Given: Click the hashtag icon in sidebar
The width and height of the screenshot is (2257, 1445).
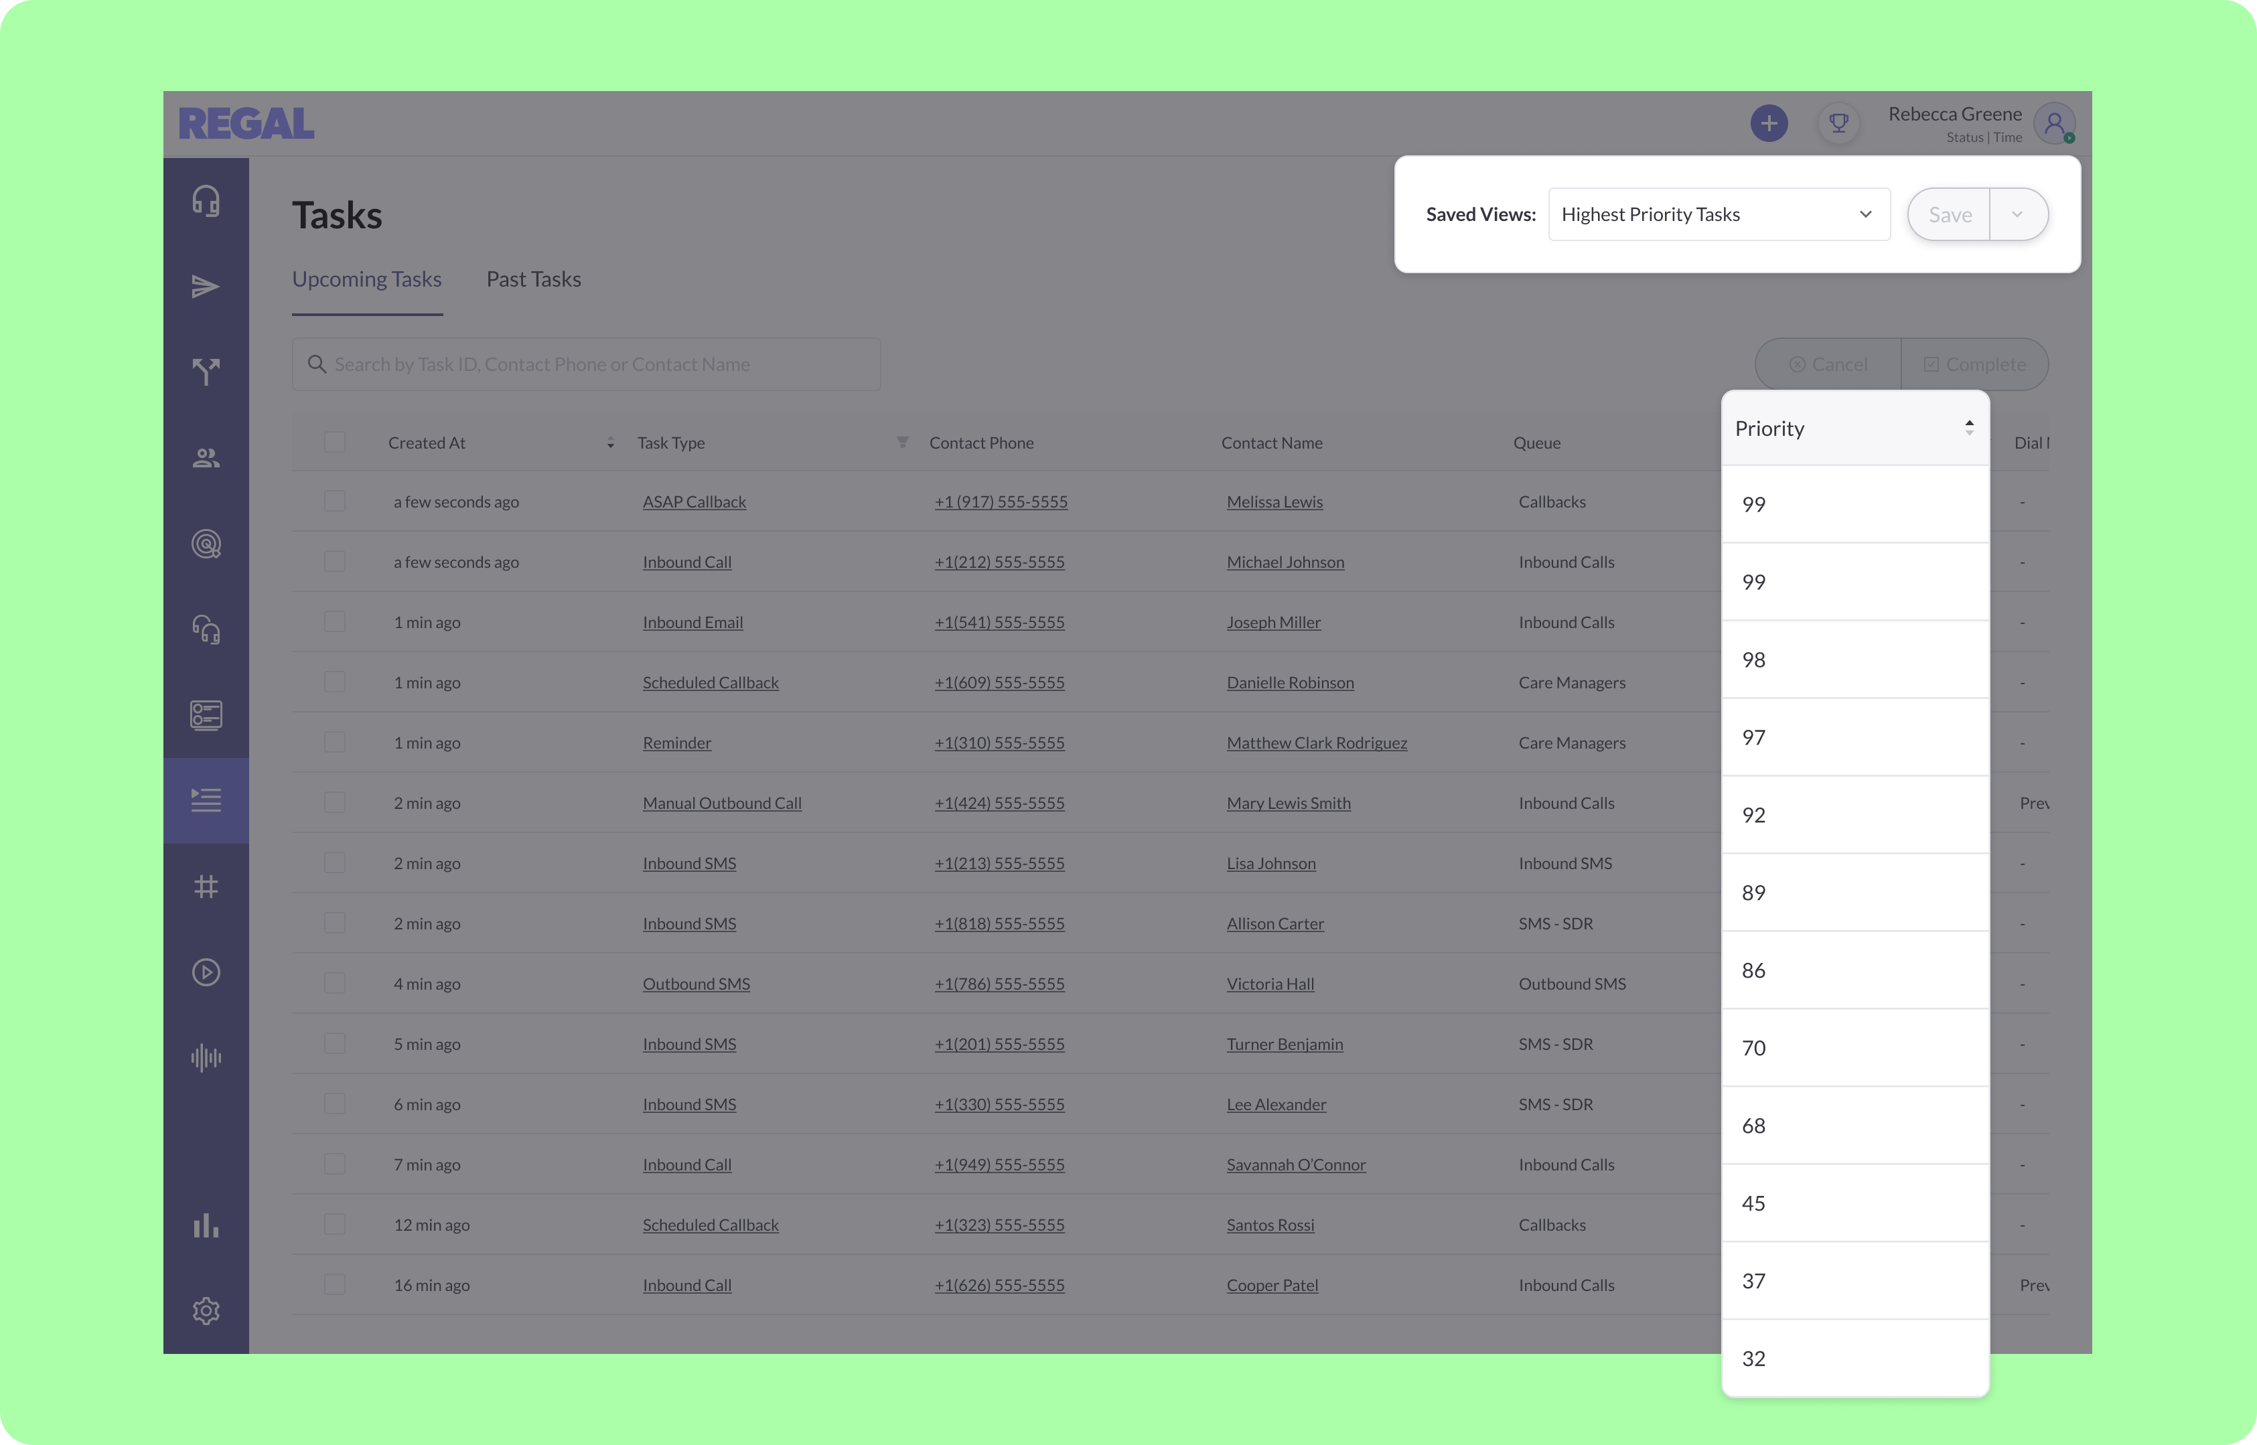Looking at the screenshot, I should 206,887.
